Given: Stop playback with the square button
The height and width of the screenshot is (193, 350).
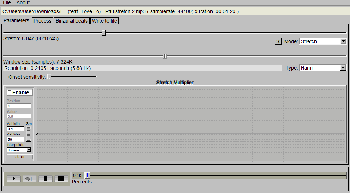Looking at the screenshot, I should point(61,179).
